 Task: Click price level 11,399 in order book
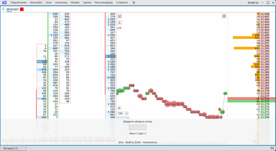click(265, 38)
